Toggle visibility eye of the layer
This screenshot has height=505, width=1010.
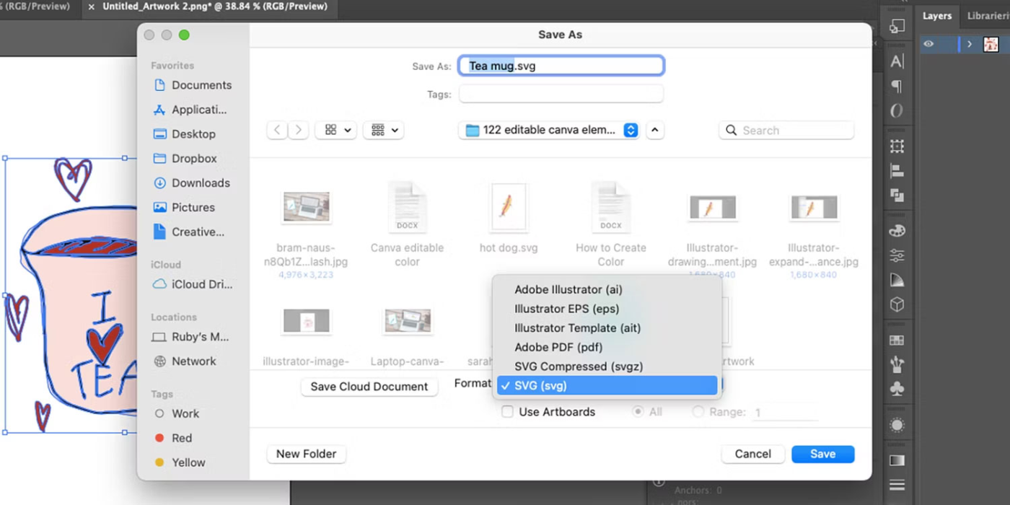click(928, 44)
